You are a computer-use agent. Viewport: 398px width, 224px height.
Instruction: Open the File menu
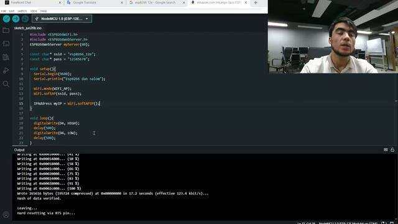(x=3, y=11)
